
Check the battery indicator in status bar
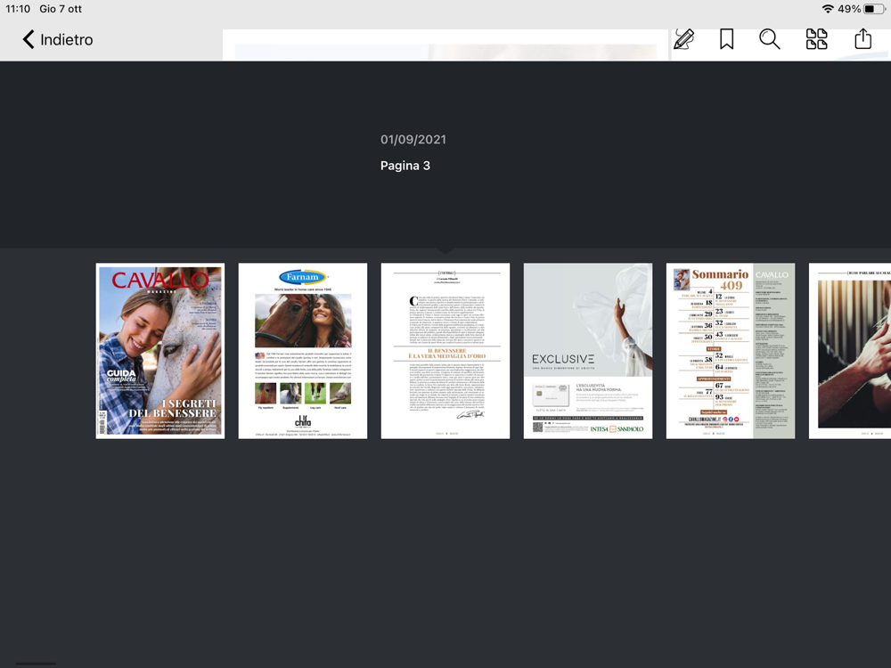[873, 9]
